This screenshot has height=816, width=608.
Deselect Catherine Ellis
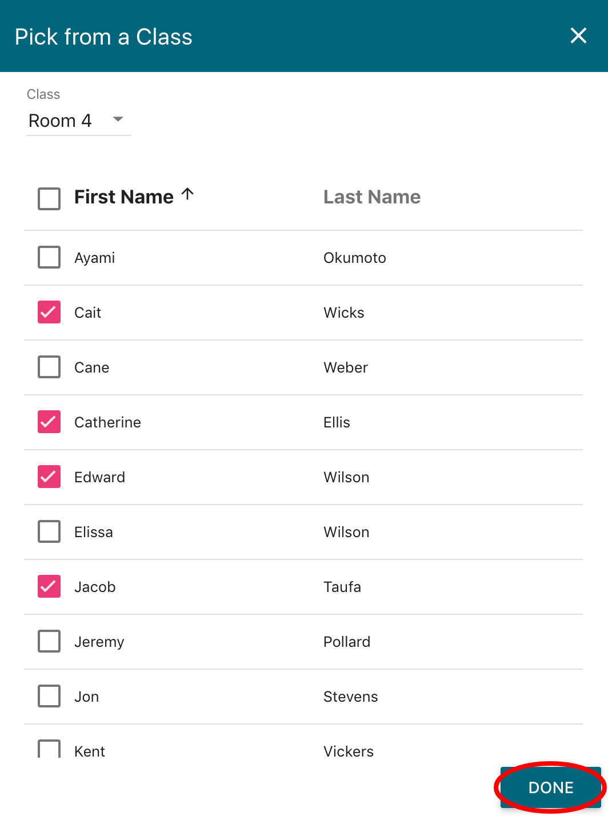49,422
